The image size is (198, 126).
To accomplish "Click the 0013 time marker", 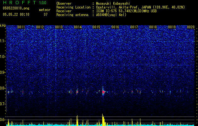I will pyautogui.click(x=59, y=27).
